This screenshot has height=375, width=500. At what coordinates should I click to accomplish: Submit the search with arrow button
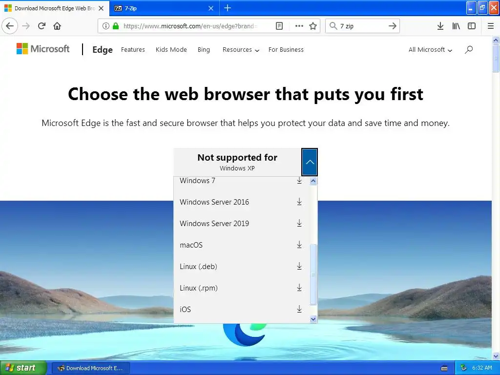coord(393,26)
